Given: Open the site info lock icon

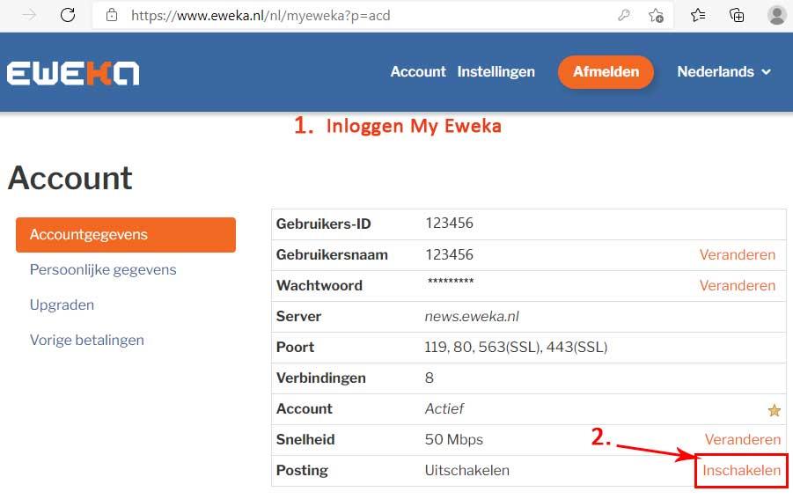Looking at the screenshot, I should pos(112,15).
